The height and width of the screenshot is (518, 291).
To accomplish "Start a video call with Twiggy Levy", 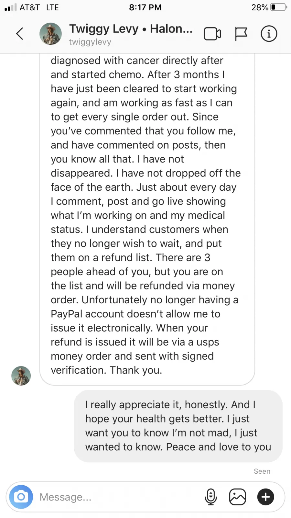I will pos(212,34).
